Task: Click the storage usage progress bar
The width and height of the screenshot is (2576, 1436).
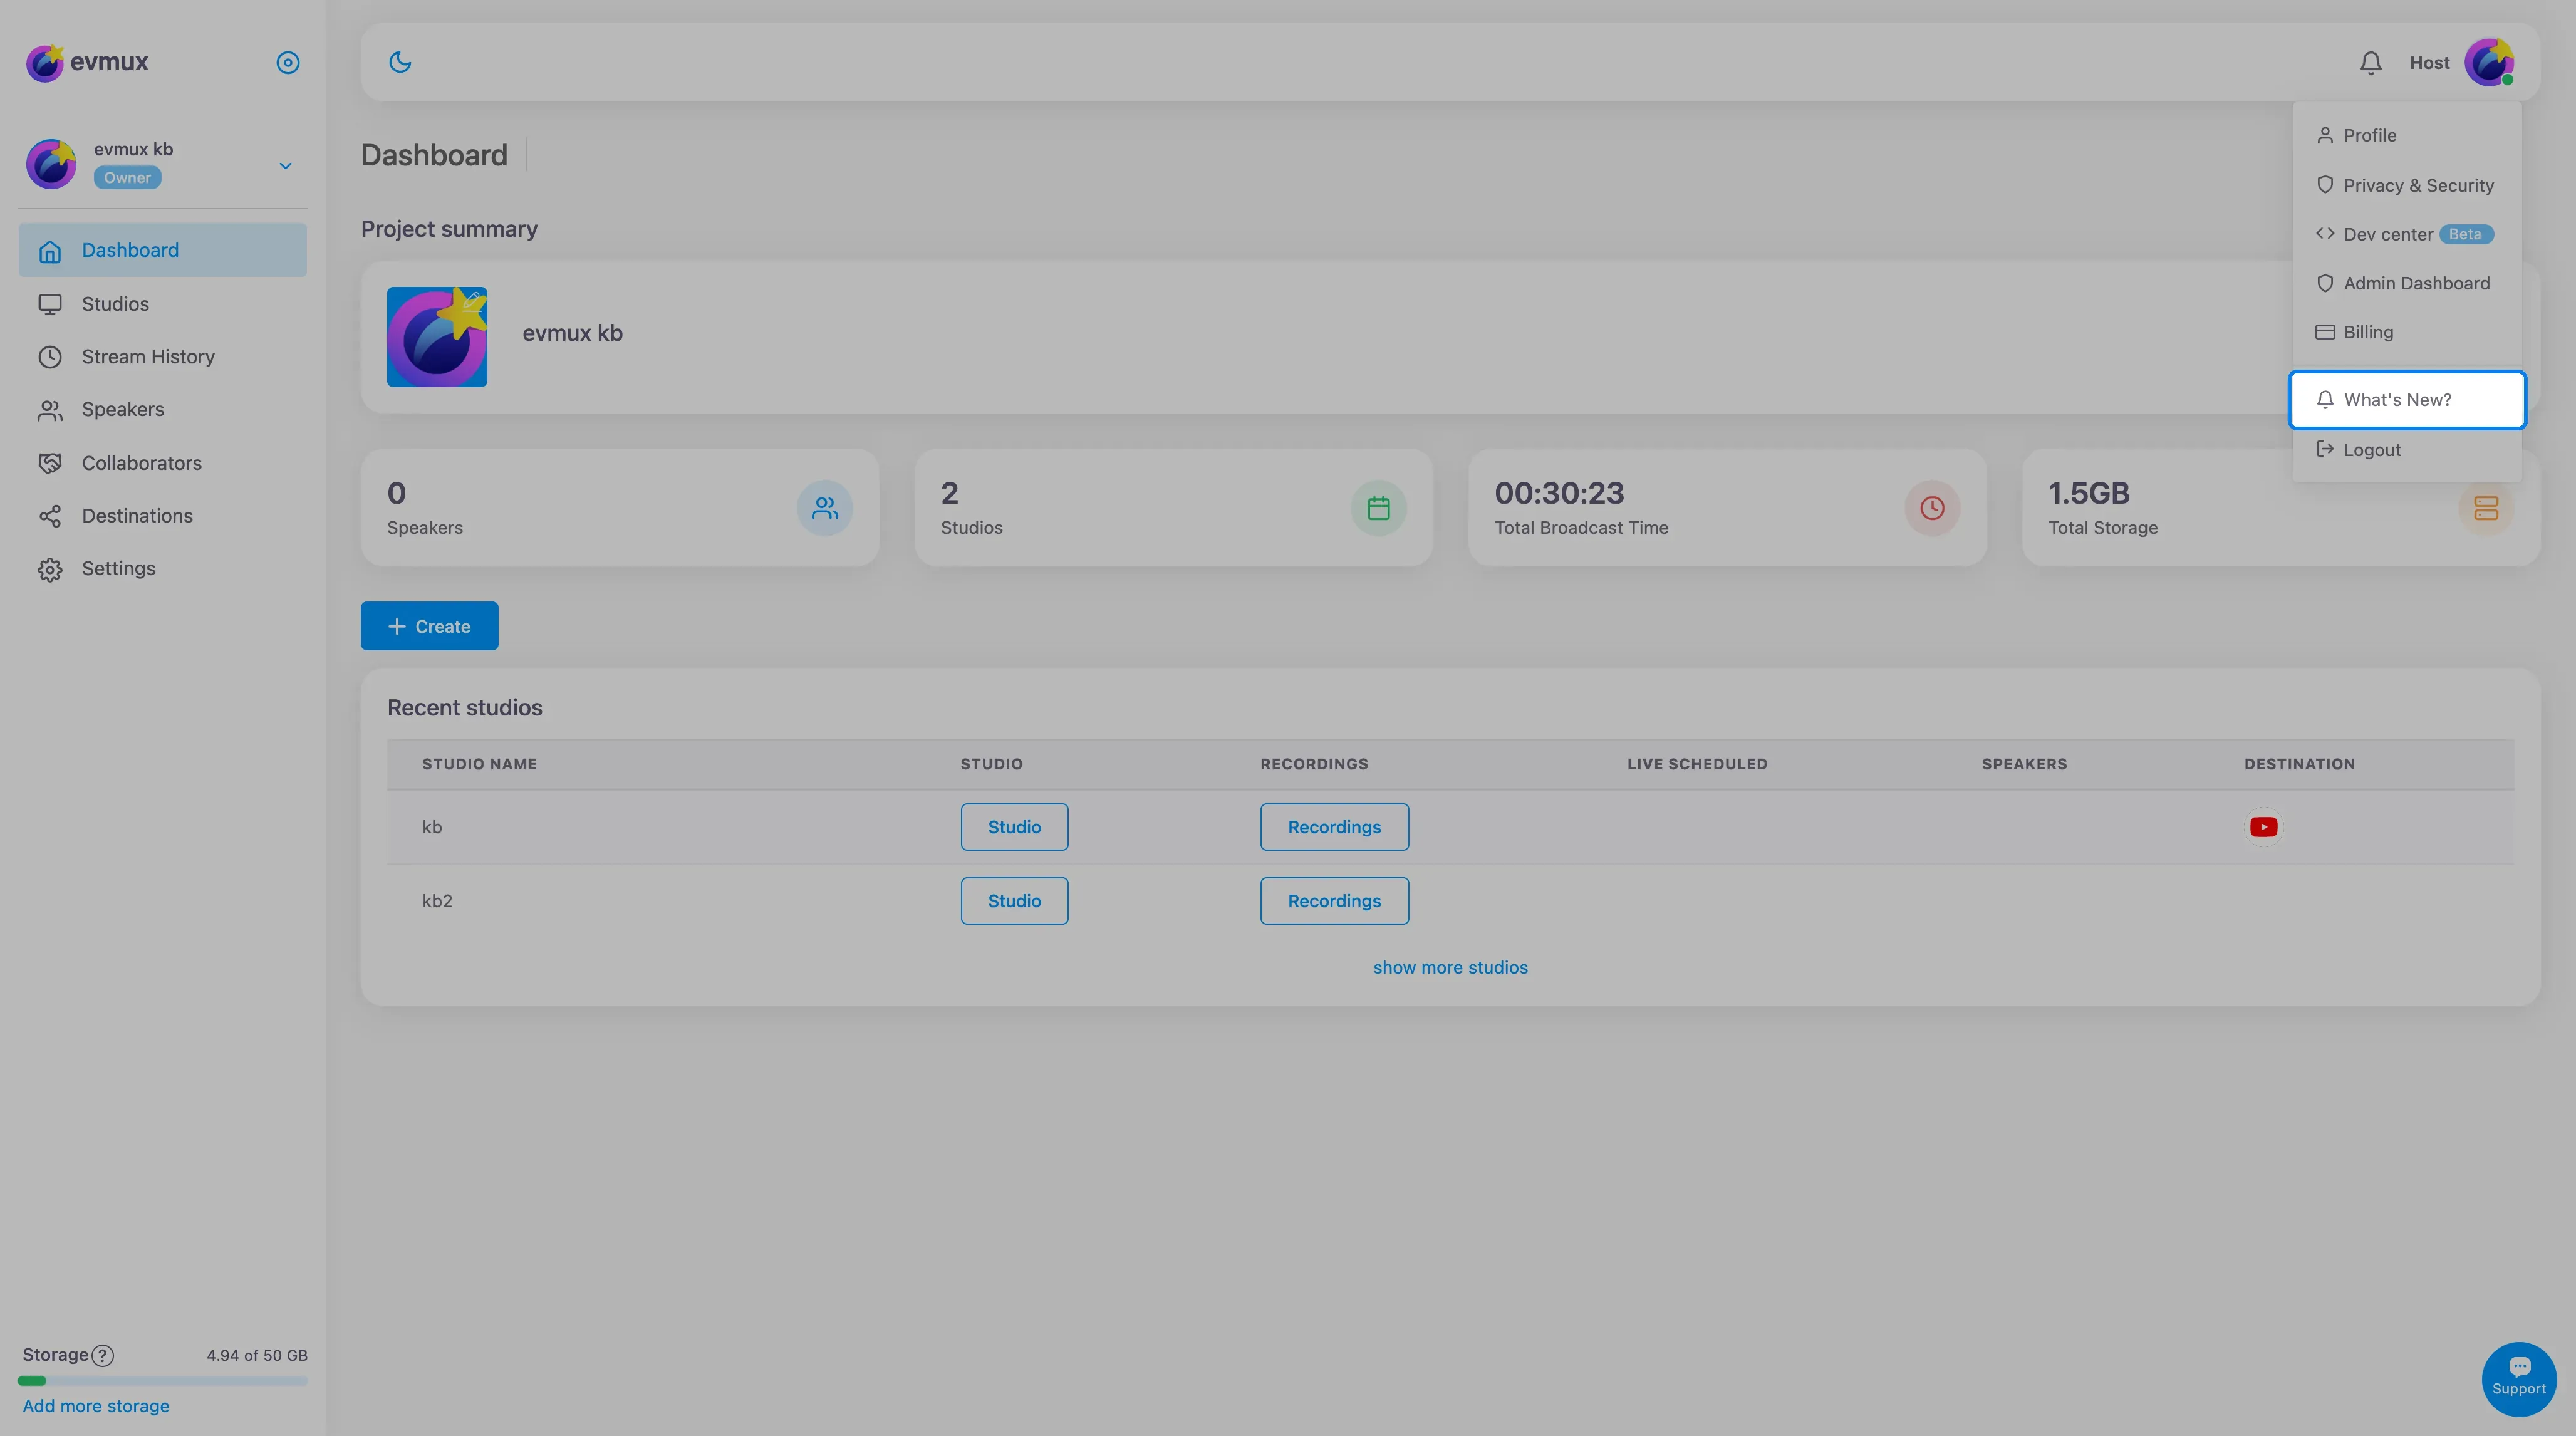Action: pos(162,1381)
